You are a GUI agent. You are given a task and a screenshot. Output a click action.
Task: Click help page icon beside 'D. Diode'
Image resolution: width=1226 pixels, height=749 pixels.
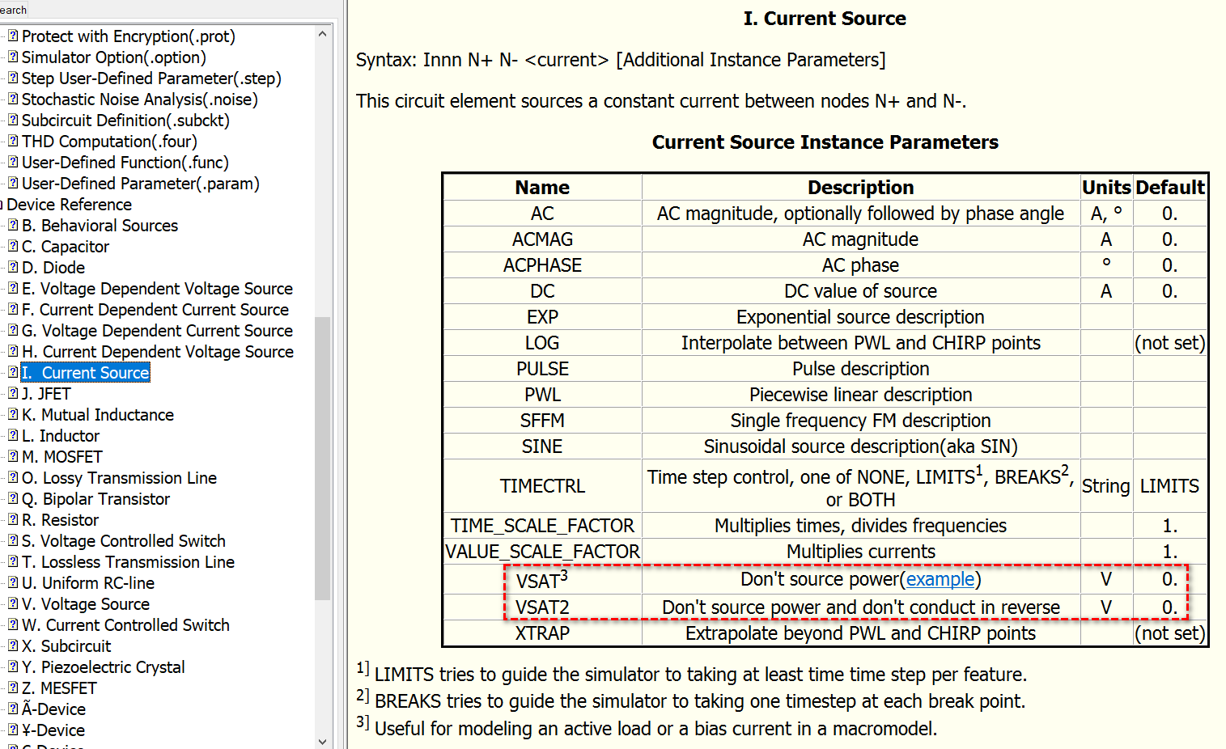pyautogui.click(x=13, y=267)
